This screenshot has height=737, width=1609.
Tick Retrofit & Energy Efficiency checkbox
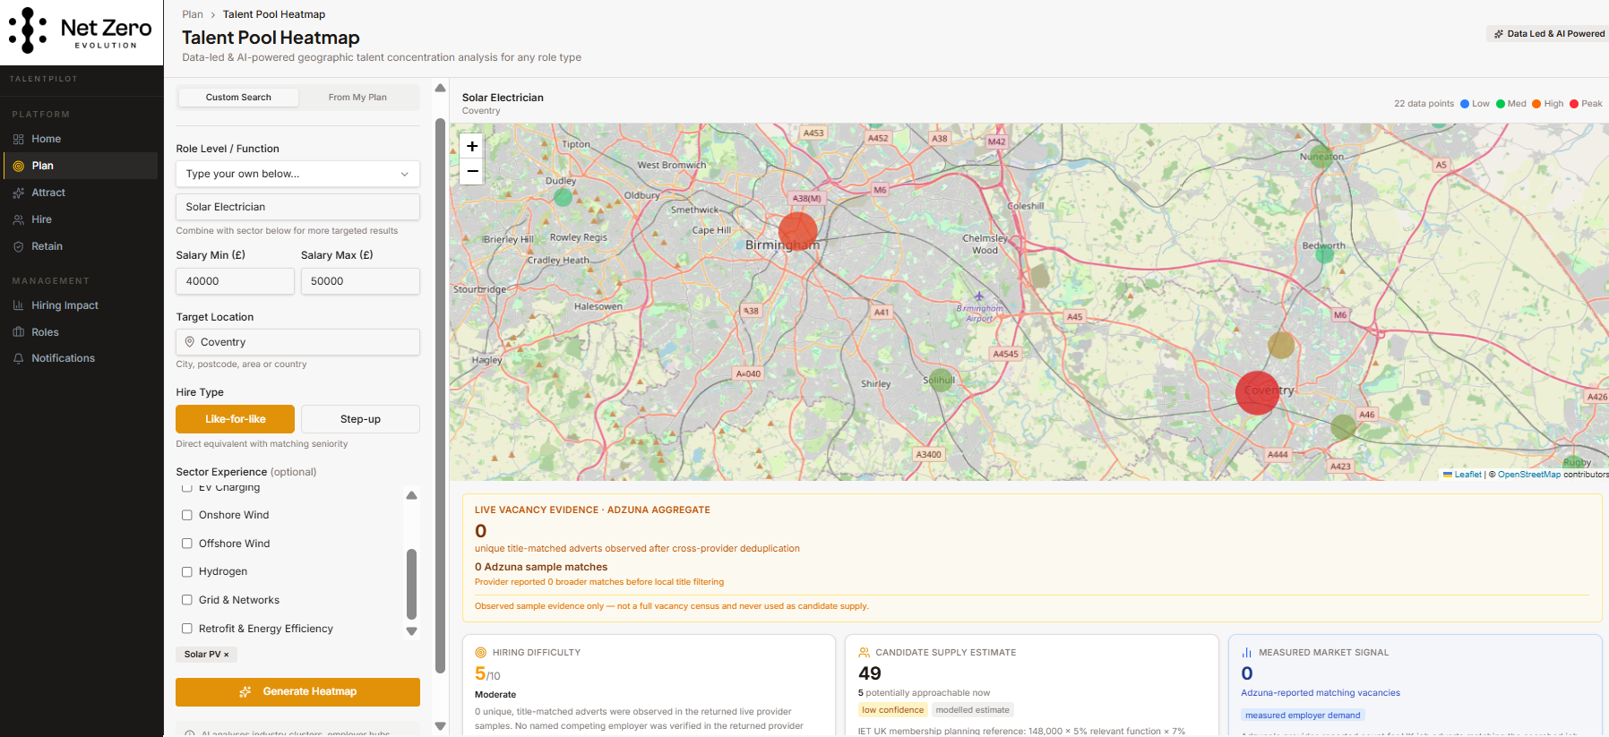click(x=187, y=629)
